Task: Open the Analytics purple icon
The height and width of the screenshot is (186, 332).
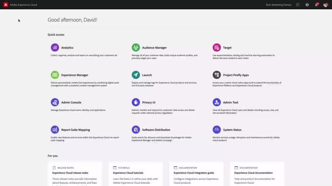Action: click(55, 48)
